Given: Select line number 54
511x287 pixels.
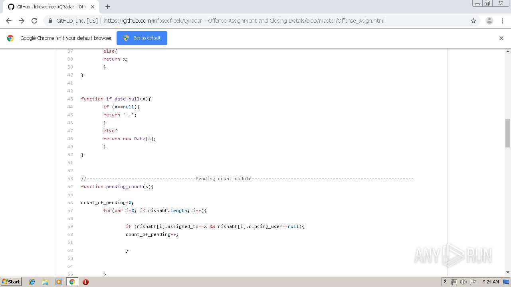Looking at the screenshot, I should coord(70,187).
